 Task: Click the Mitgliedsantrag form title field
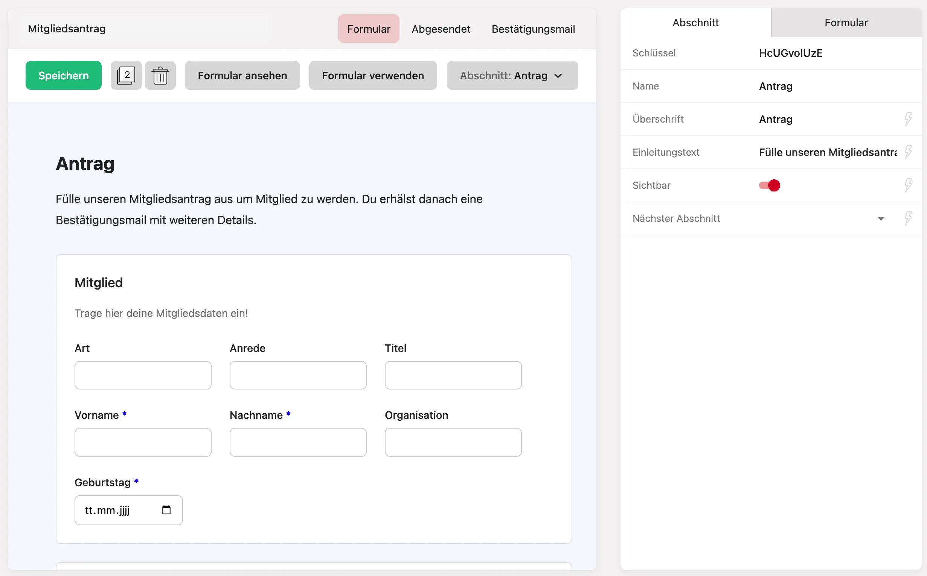[x=144, y=29]
